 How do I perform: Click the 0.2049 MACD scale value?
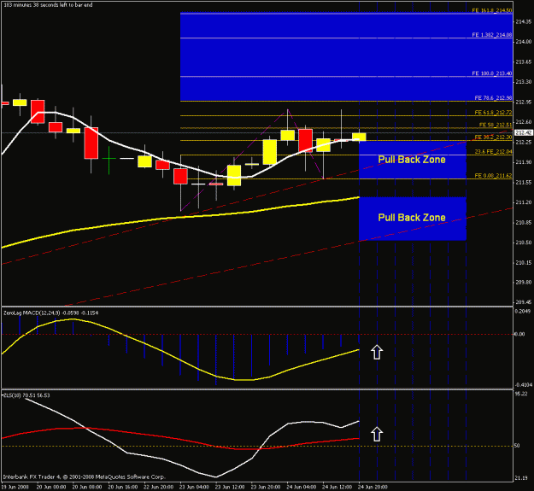523,312
